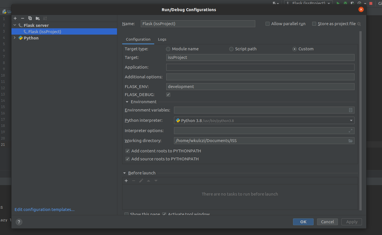Uncheck Add source roots to PYTHONPATH
Image resolution: width=382 pixels, height=235 pixels.
click(x=128, y=159)
